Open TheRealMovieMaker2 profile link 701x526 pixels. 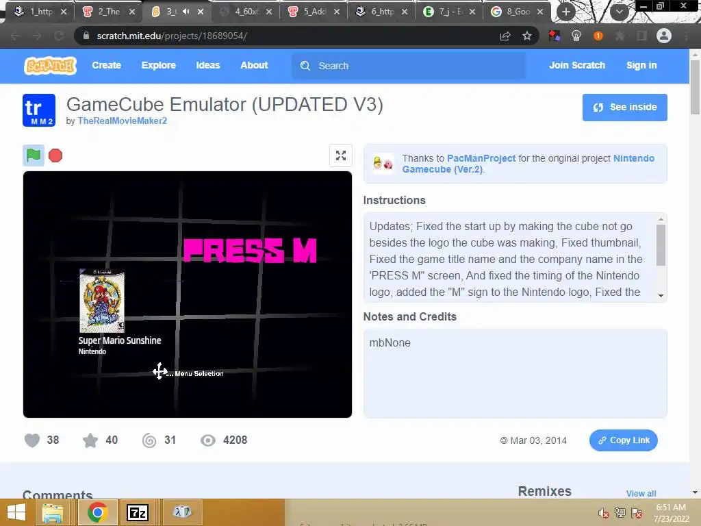[x=123, y=121]
